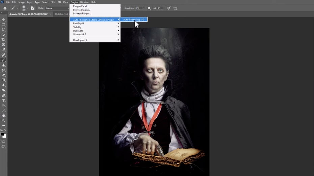
Task: Open the brush preset picker dropdown
Action: [x=27, y=8]
